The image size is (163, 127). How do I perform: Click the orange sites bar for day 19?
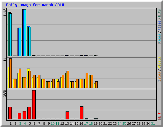click(x=96, y=84)
